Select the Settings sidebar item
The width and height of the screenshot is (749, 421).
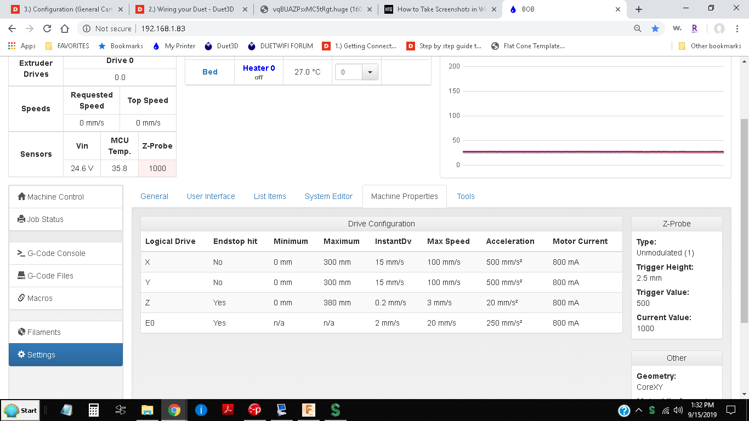(x=66, y=355)
